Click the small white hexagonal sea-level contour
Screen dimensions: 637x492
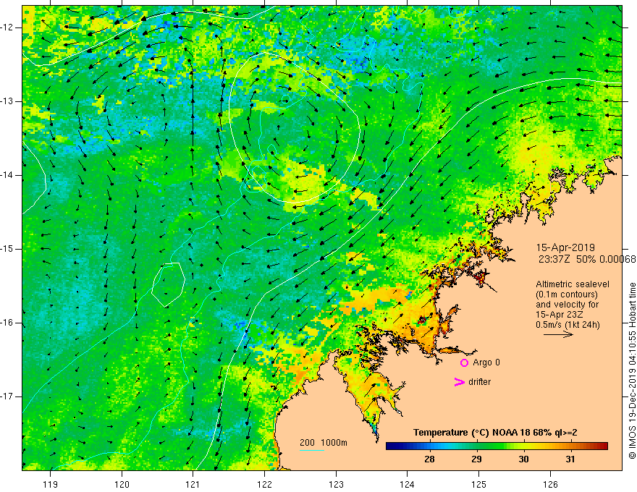pos(168,284)
